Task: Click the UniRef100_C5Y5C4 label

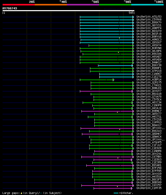Action: tap(149, 100)
